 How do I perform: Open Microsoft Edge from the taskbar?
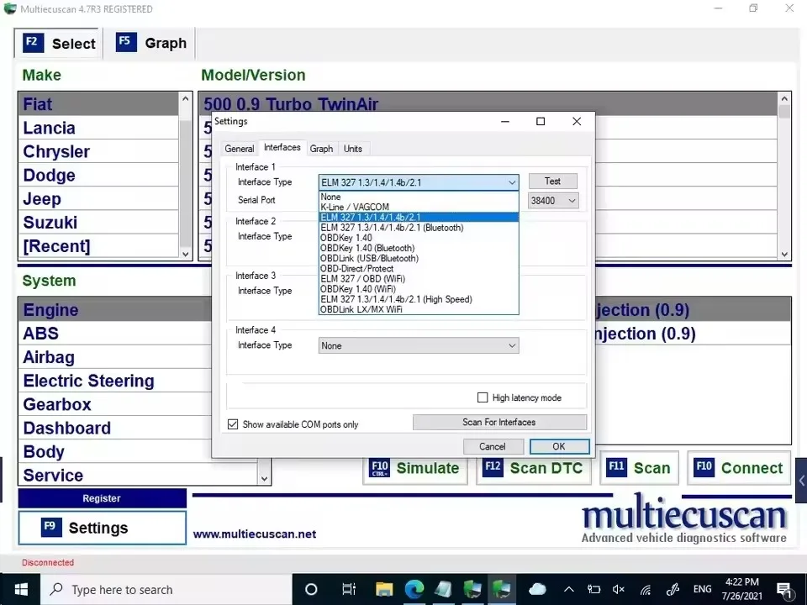coord(414,589)
